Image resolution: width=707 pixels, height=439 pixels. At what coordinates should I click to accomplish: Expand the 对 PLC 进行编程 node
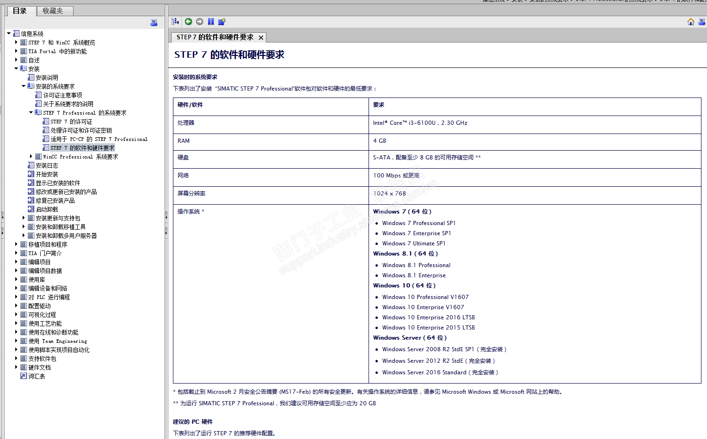16,297
